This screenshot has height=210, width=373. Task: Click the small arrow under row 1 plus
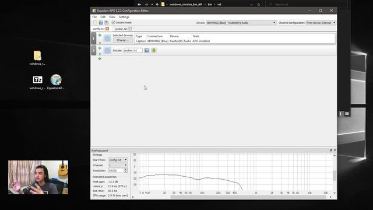click(100, 43)
